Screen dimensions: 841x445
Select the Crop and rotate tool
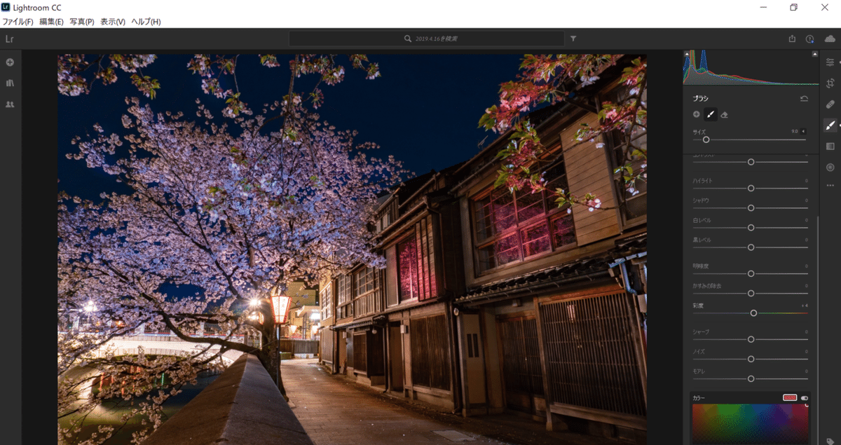click(x=830, y=83)
